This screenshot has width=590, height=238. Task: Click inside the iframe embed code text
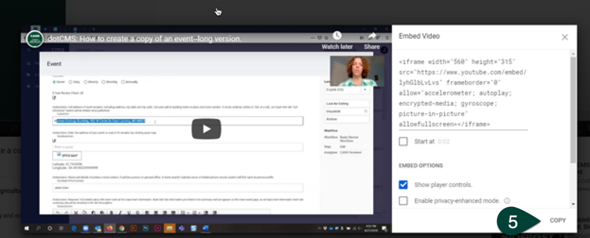(462, 93)
